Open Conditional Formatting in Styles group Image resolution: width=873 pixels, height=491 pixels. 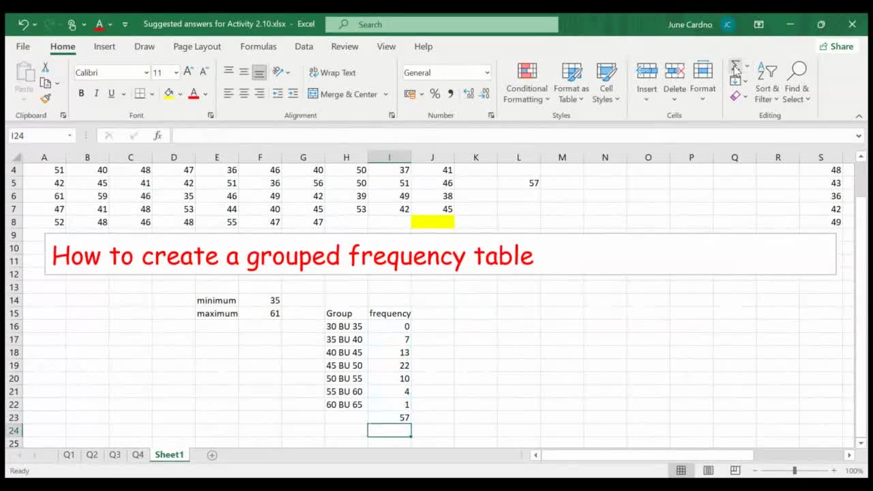(x=526, y=83)
